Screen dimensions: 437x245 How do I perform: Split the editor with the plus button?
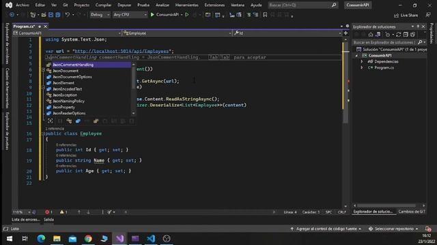point(346,33)
